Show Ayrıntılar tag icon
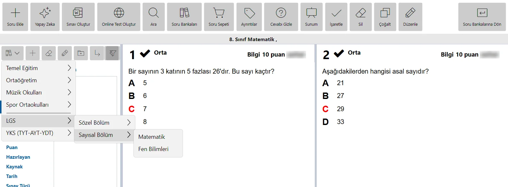This screenshot has width=508, height=187. (x=249, y=13)
